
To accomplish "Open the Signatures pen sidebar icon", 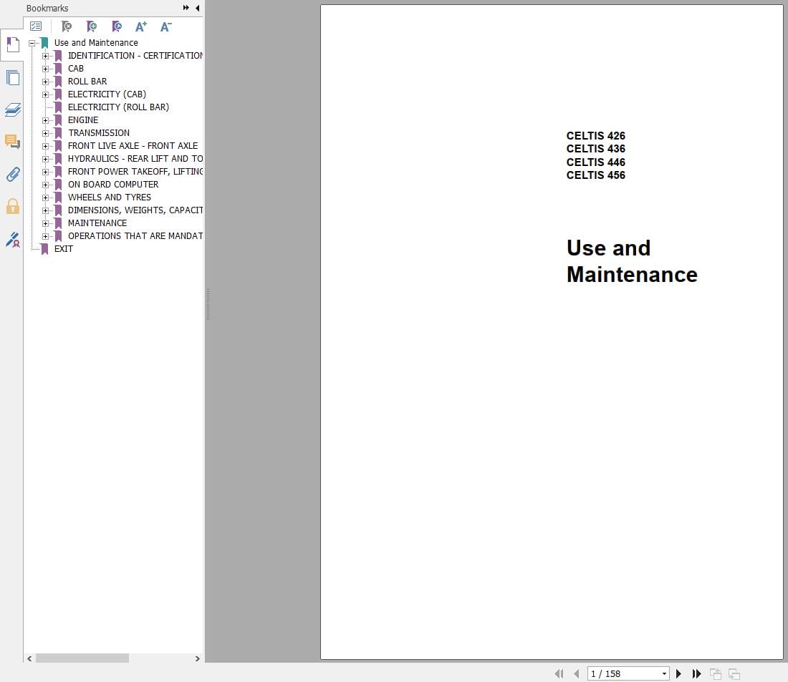I will click(13, 240).
